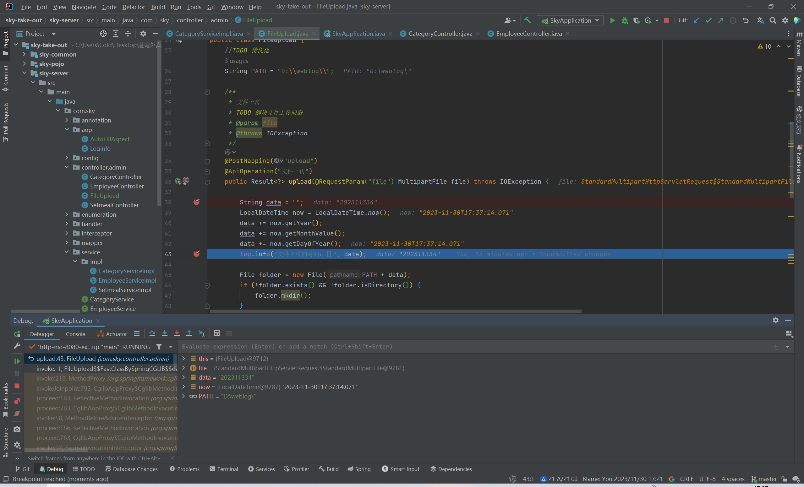The height and width of the screenshot is (487, 804).
Task: Open the Problems tool window
Action: pyautogui.click(x=185, y=469)
